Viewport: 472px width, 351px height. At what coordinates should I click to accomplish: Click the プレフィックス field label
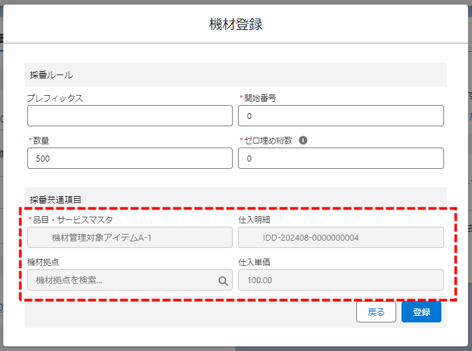click(55, 98)
